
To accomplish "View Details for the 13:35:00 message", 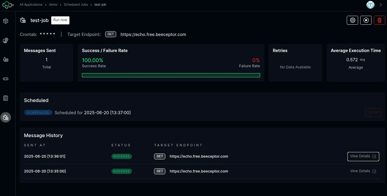I will (x=363, y=171).
